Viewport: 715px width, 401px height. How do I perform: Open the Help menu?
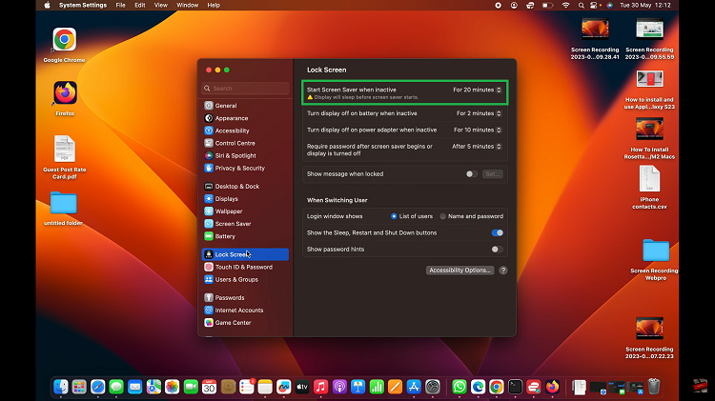(x=214, y=6)
